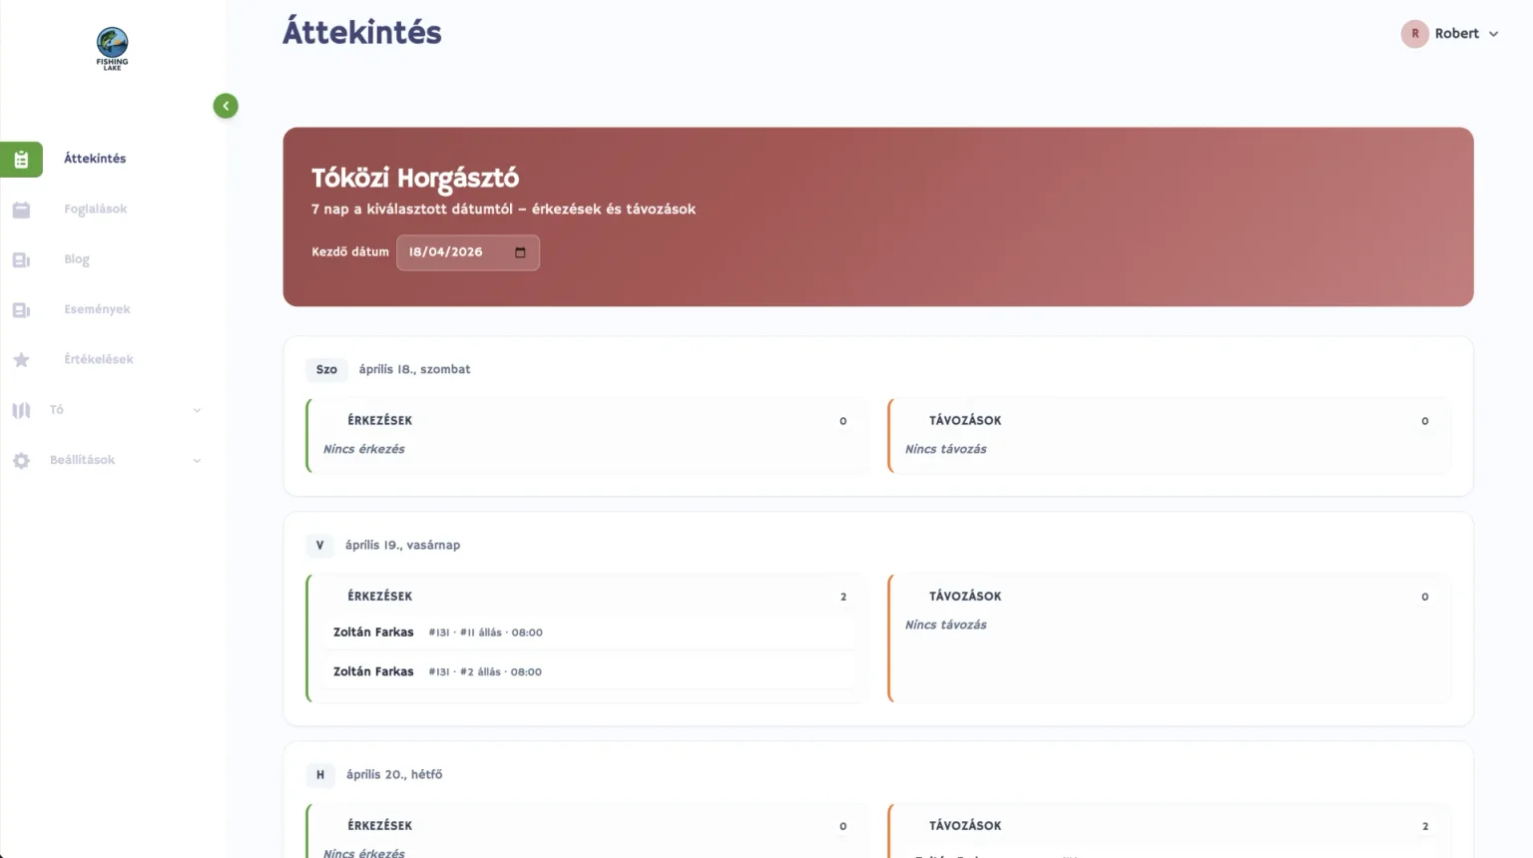Click the Foglalások calendar icon
1533x858 pixels.
[21, 210]
